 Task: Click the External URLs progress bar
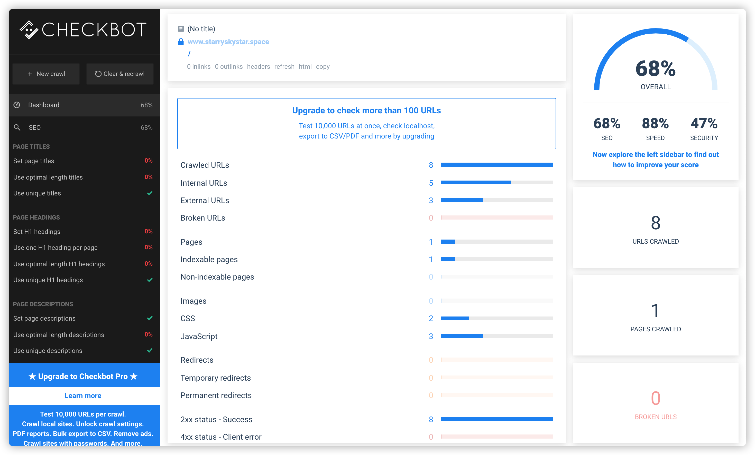[x=497, y=200]
